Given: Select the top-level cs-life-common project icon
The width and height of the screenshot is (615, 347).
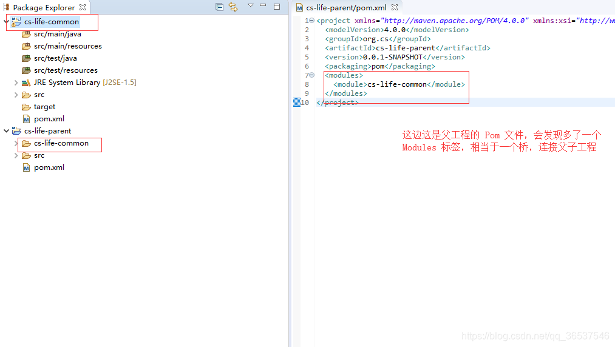Looking at the screenshot, I should pos(16,22).
